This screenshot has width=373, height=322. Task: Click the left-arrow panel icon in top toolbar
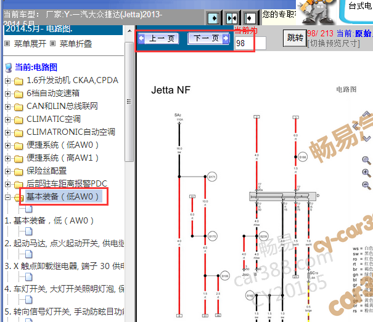(x=250, y=18)
